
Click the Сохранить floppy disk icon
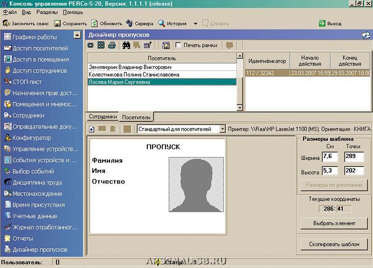pyautogui.click(x=57, y=23)
